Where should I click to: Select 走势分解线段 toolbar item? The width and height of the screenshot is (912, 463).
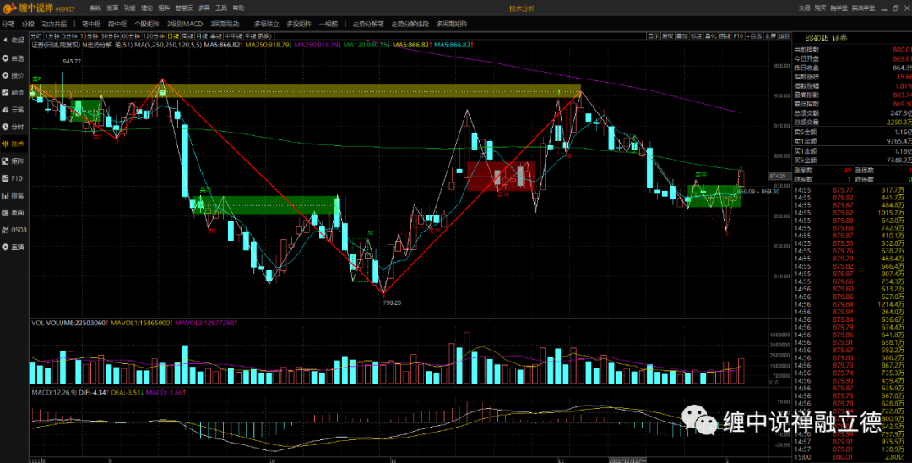click(410, 24)
